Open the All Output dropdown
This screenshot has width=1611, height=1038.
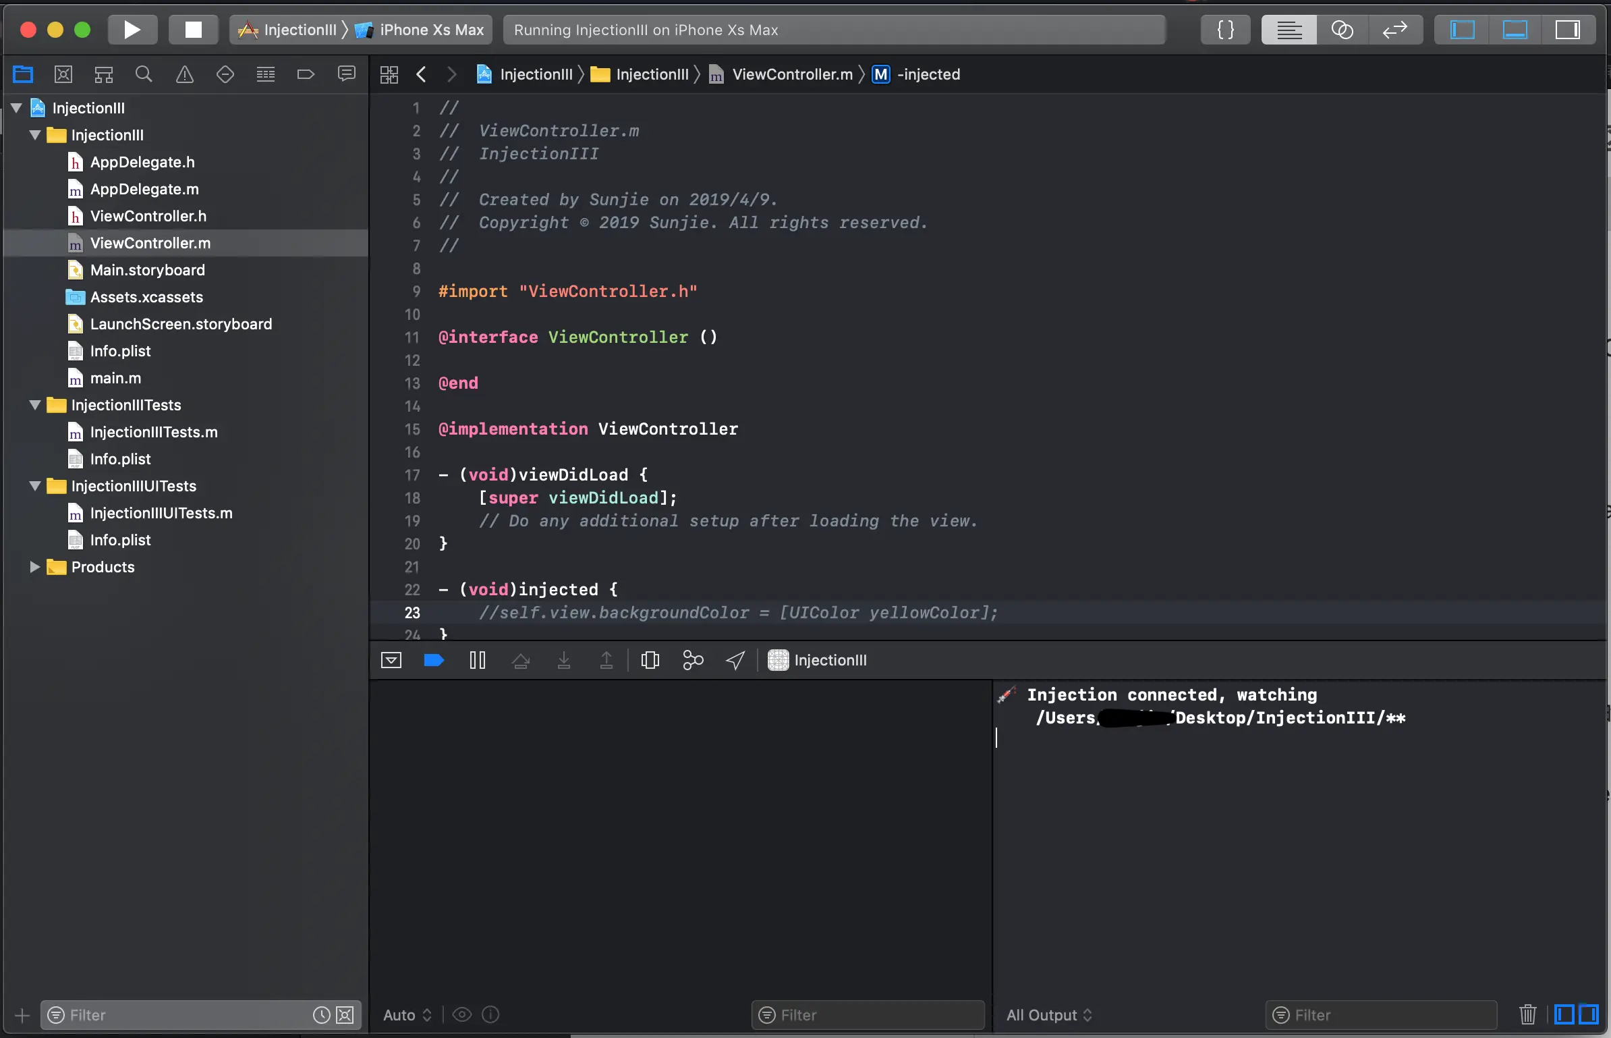(x=1048, y=1015)
